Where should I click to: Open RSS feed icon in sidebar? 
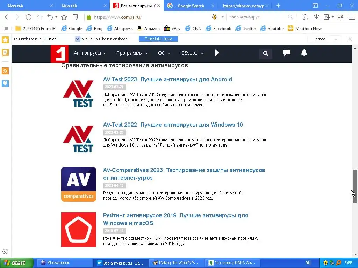(x=5, y=70)
